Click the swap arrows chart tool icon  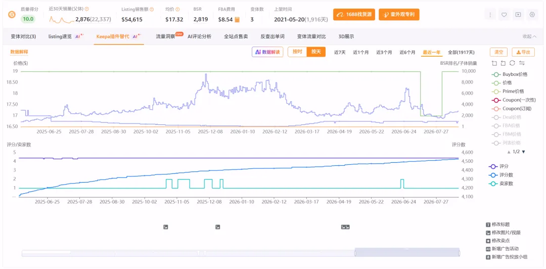pos(522,63)
